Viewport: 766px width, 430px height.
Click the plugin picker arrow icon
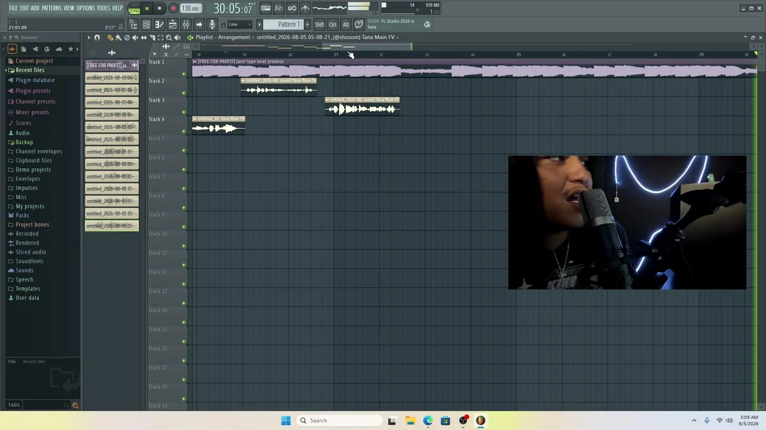point(199,24)
